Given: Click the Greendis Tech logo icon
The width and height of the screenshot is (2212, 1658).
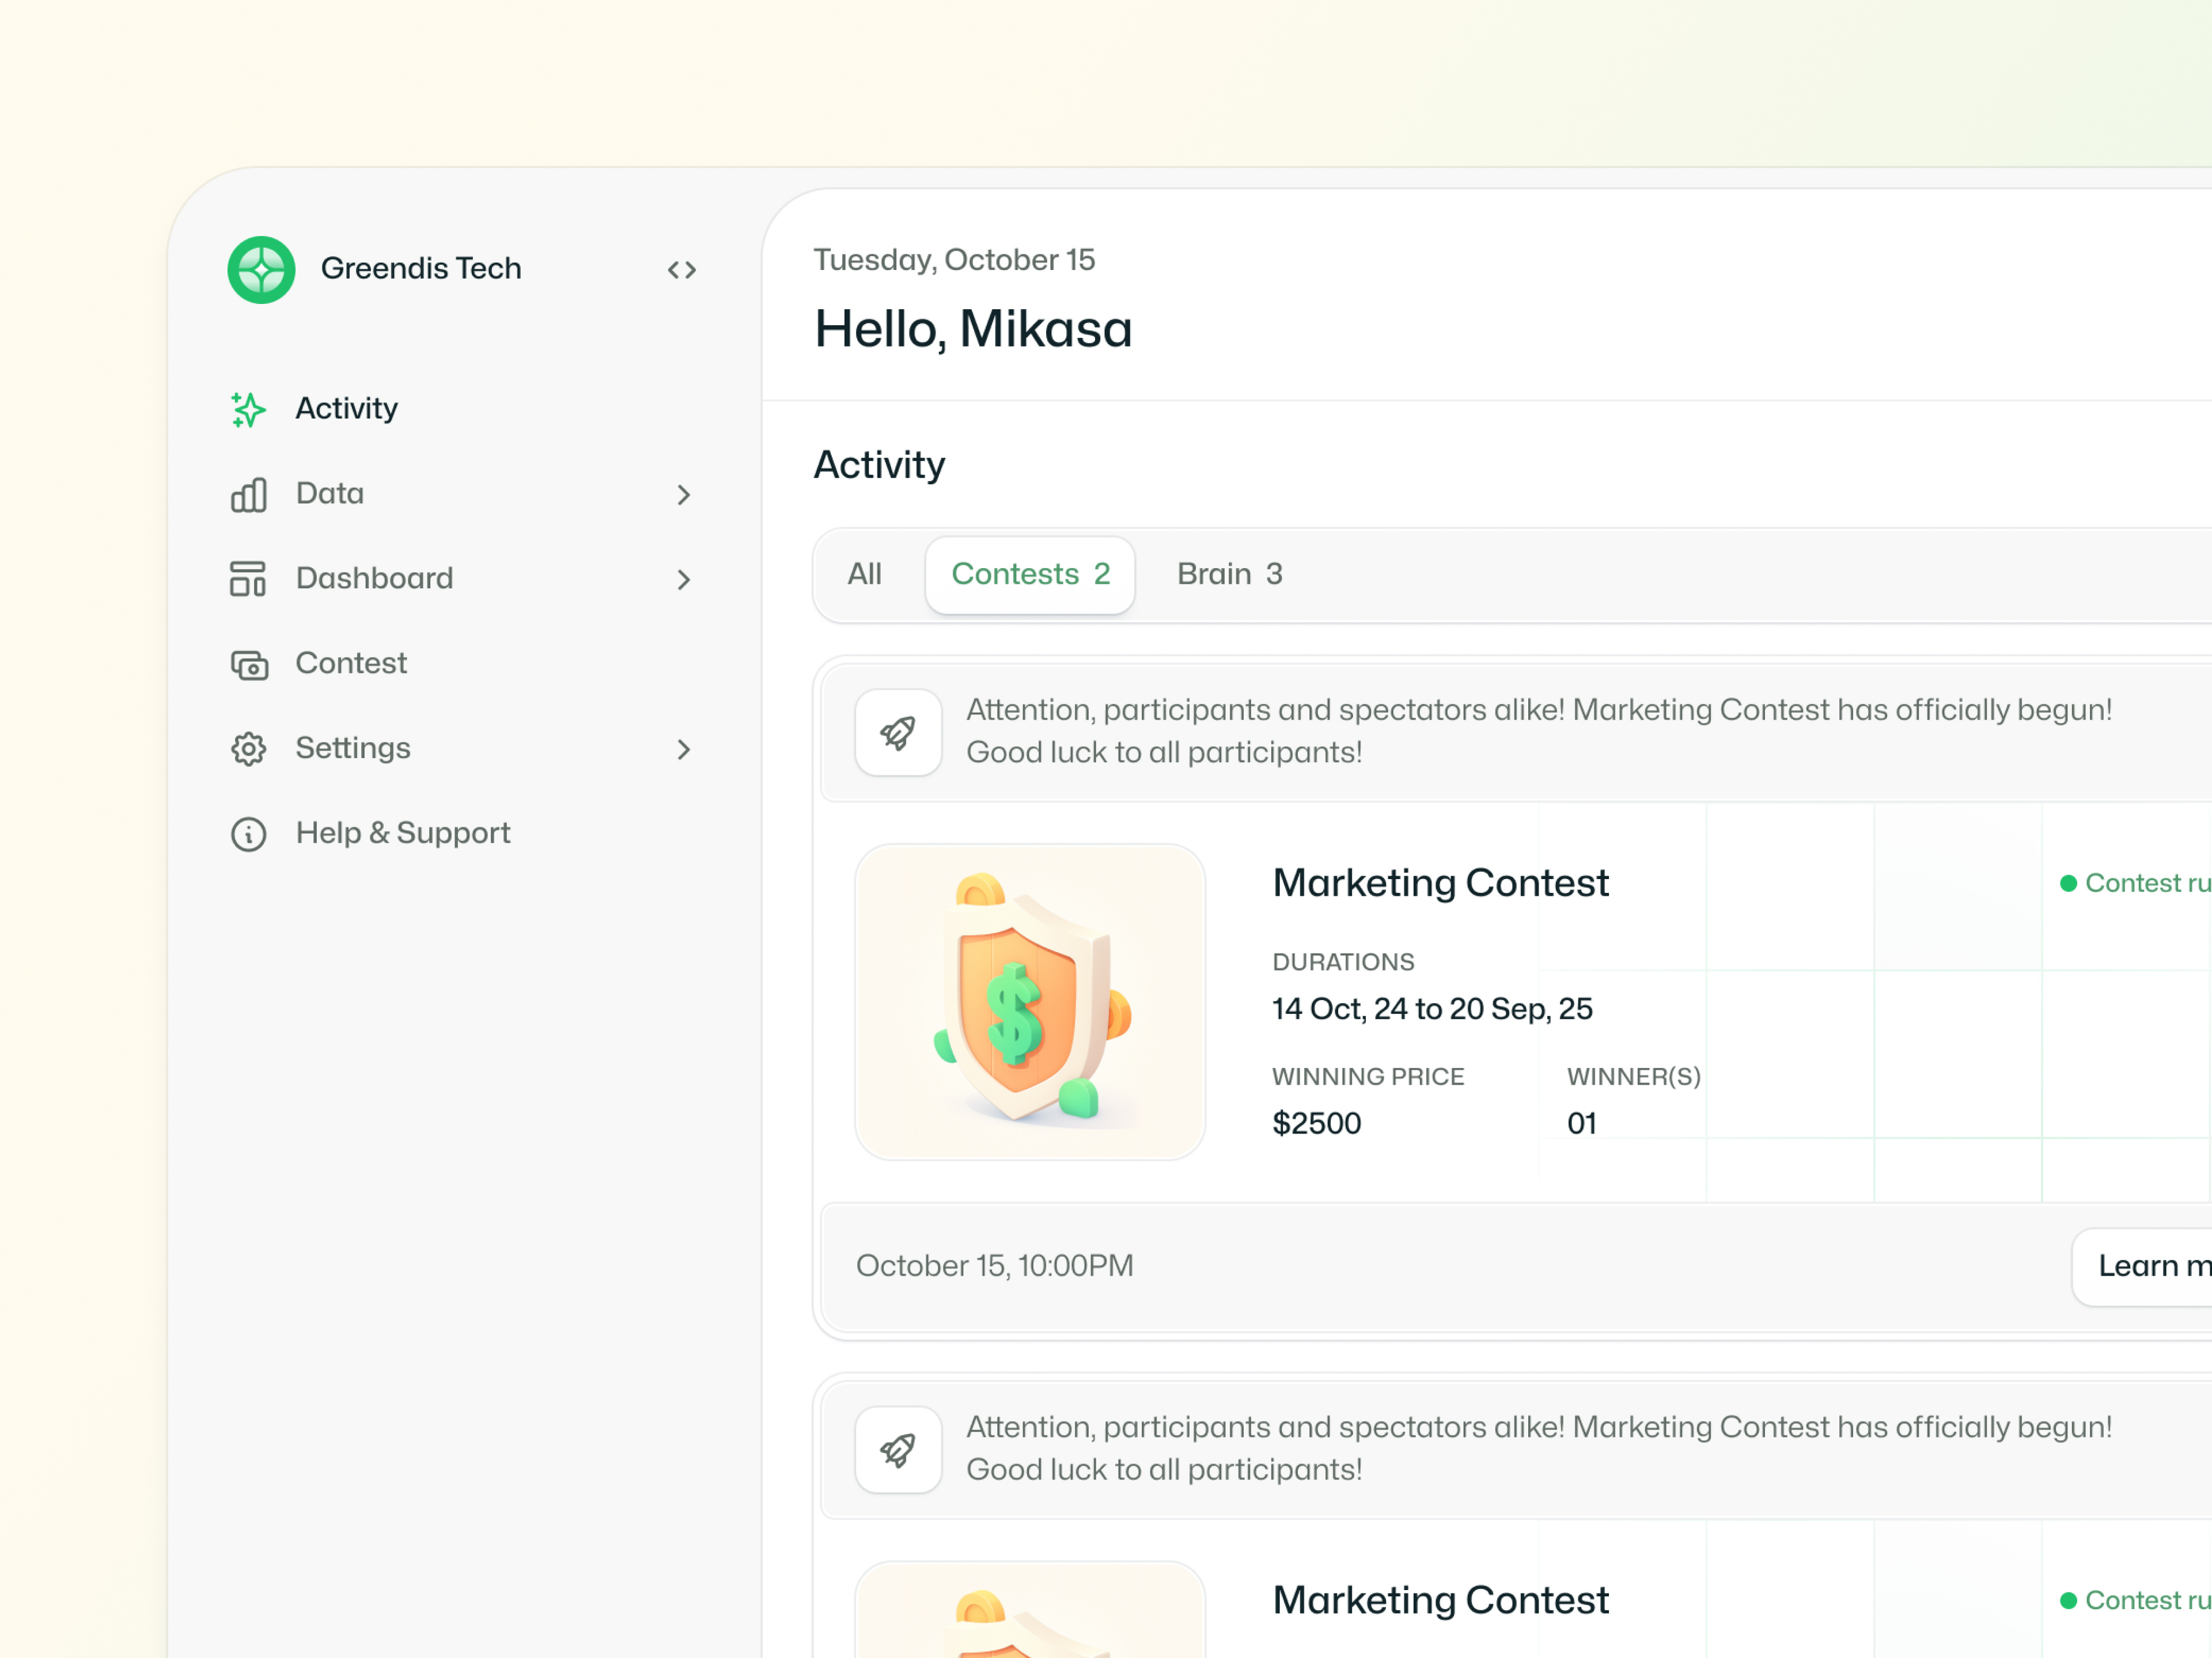Looking at the screenshot, I should [261, 269].
